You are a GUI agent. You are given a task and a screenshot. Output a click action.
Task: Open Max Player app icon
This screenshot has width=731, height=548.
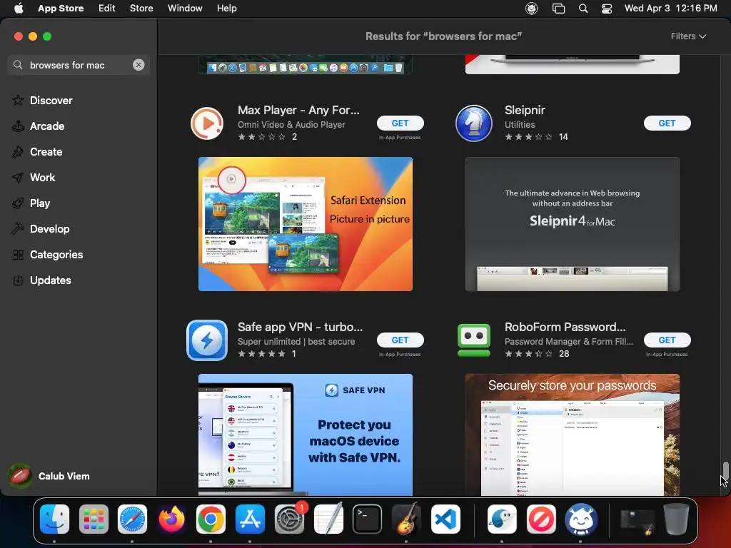coord(207,123)
